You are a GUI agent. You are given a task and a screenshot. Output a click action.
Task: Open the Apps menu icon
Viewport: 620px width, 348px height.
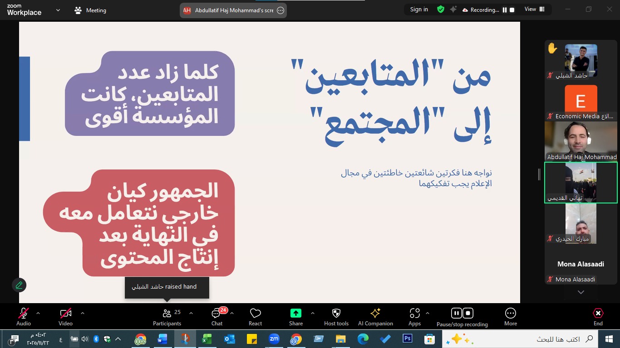click(414, 317)
